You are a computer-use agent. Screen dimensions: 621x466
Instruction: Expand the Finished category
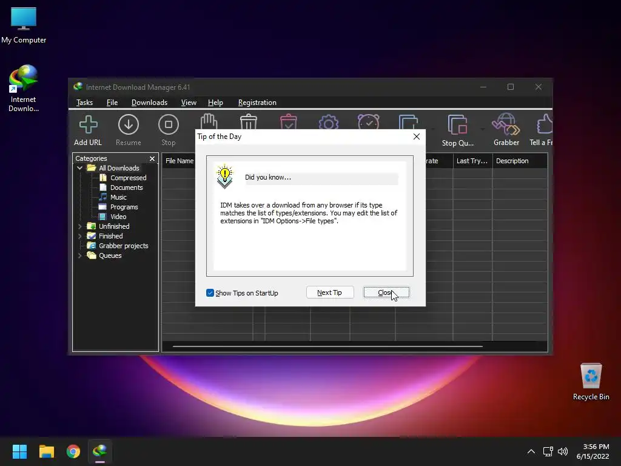[79, 236]
